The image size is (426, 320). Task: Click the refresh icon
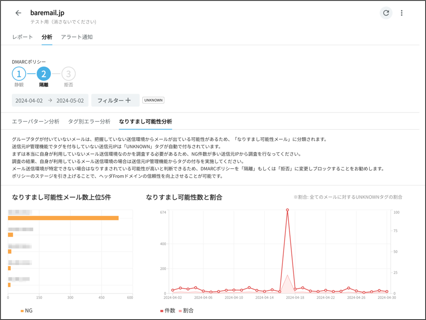386,13
